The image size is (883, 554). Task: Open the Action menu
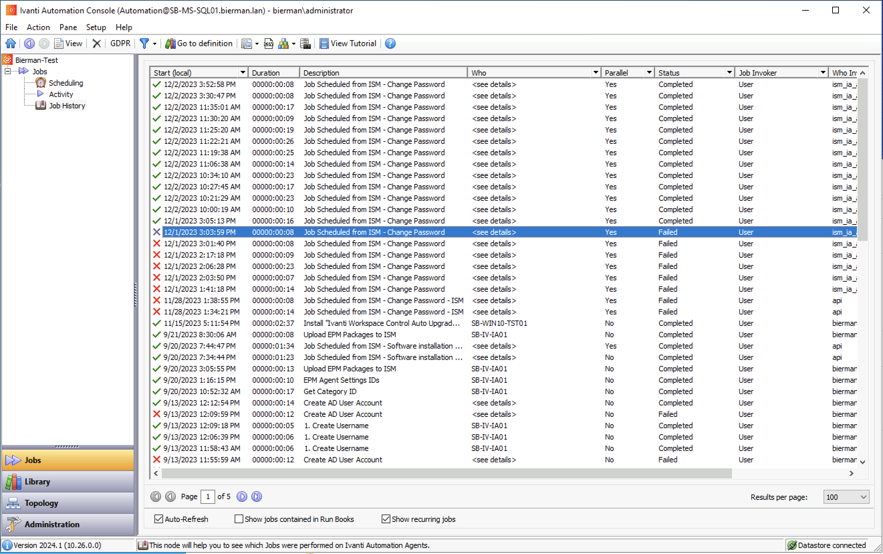pyautogui.click(x=38, y=27)
